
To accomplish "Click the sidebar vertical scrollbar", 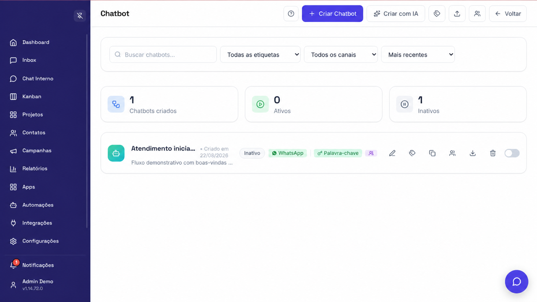I will point(87,131).
